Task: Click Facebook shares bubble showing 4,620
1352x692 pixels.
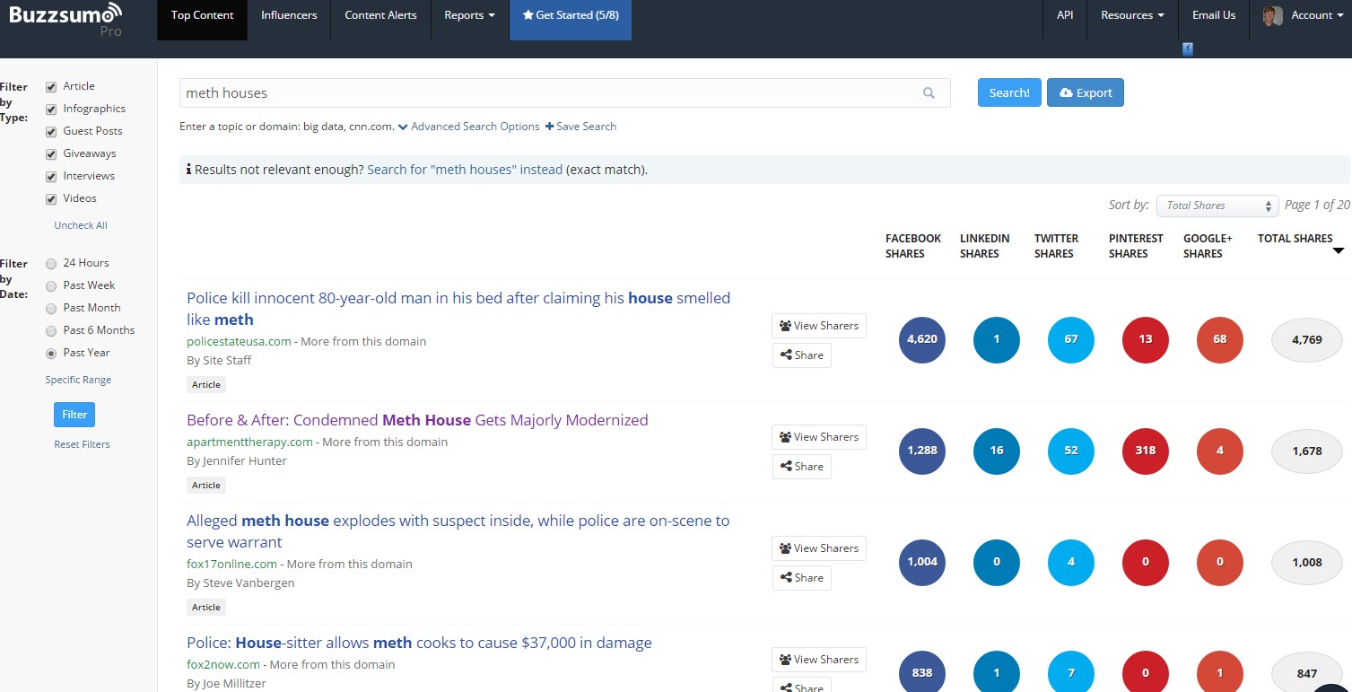Action: (x=922, y=340)
